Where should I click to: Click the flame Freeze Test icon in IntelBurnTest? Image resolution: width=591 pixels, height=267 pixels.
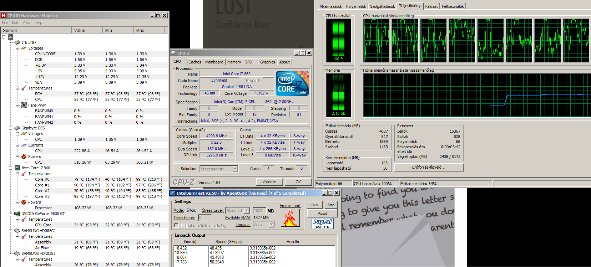pyautogui.click(x=290, y=218)
